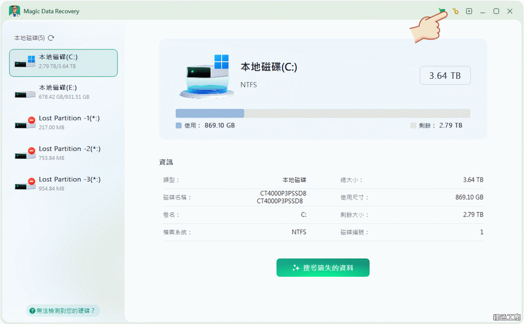Click the key activation icon

click(x=456, y=11)
